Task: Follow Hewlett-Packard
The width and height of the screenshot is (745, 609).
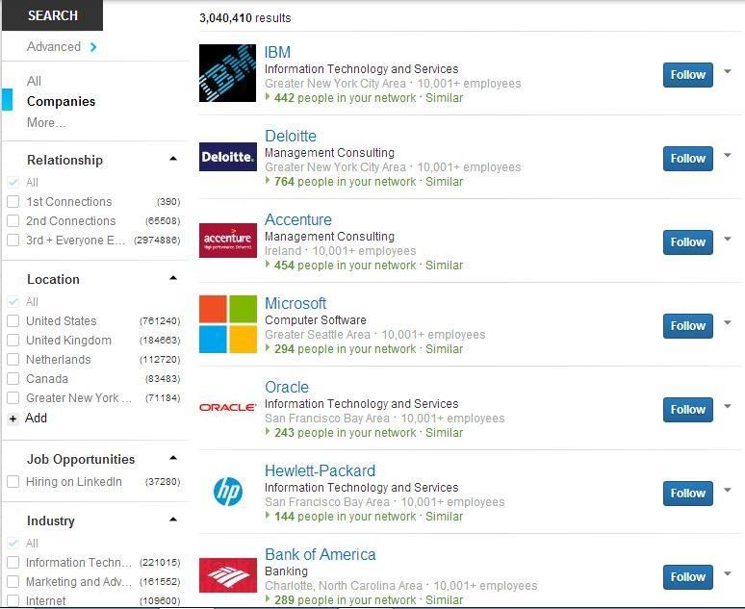Action: point(687,494)
